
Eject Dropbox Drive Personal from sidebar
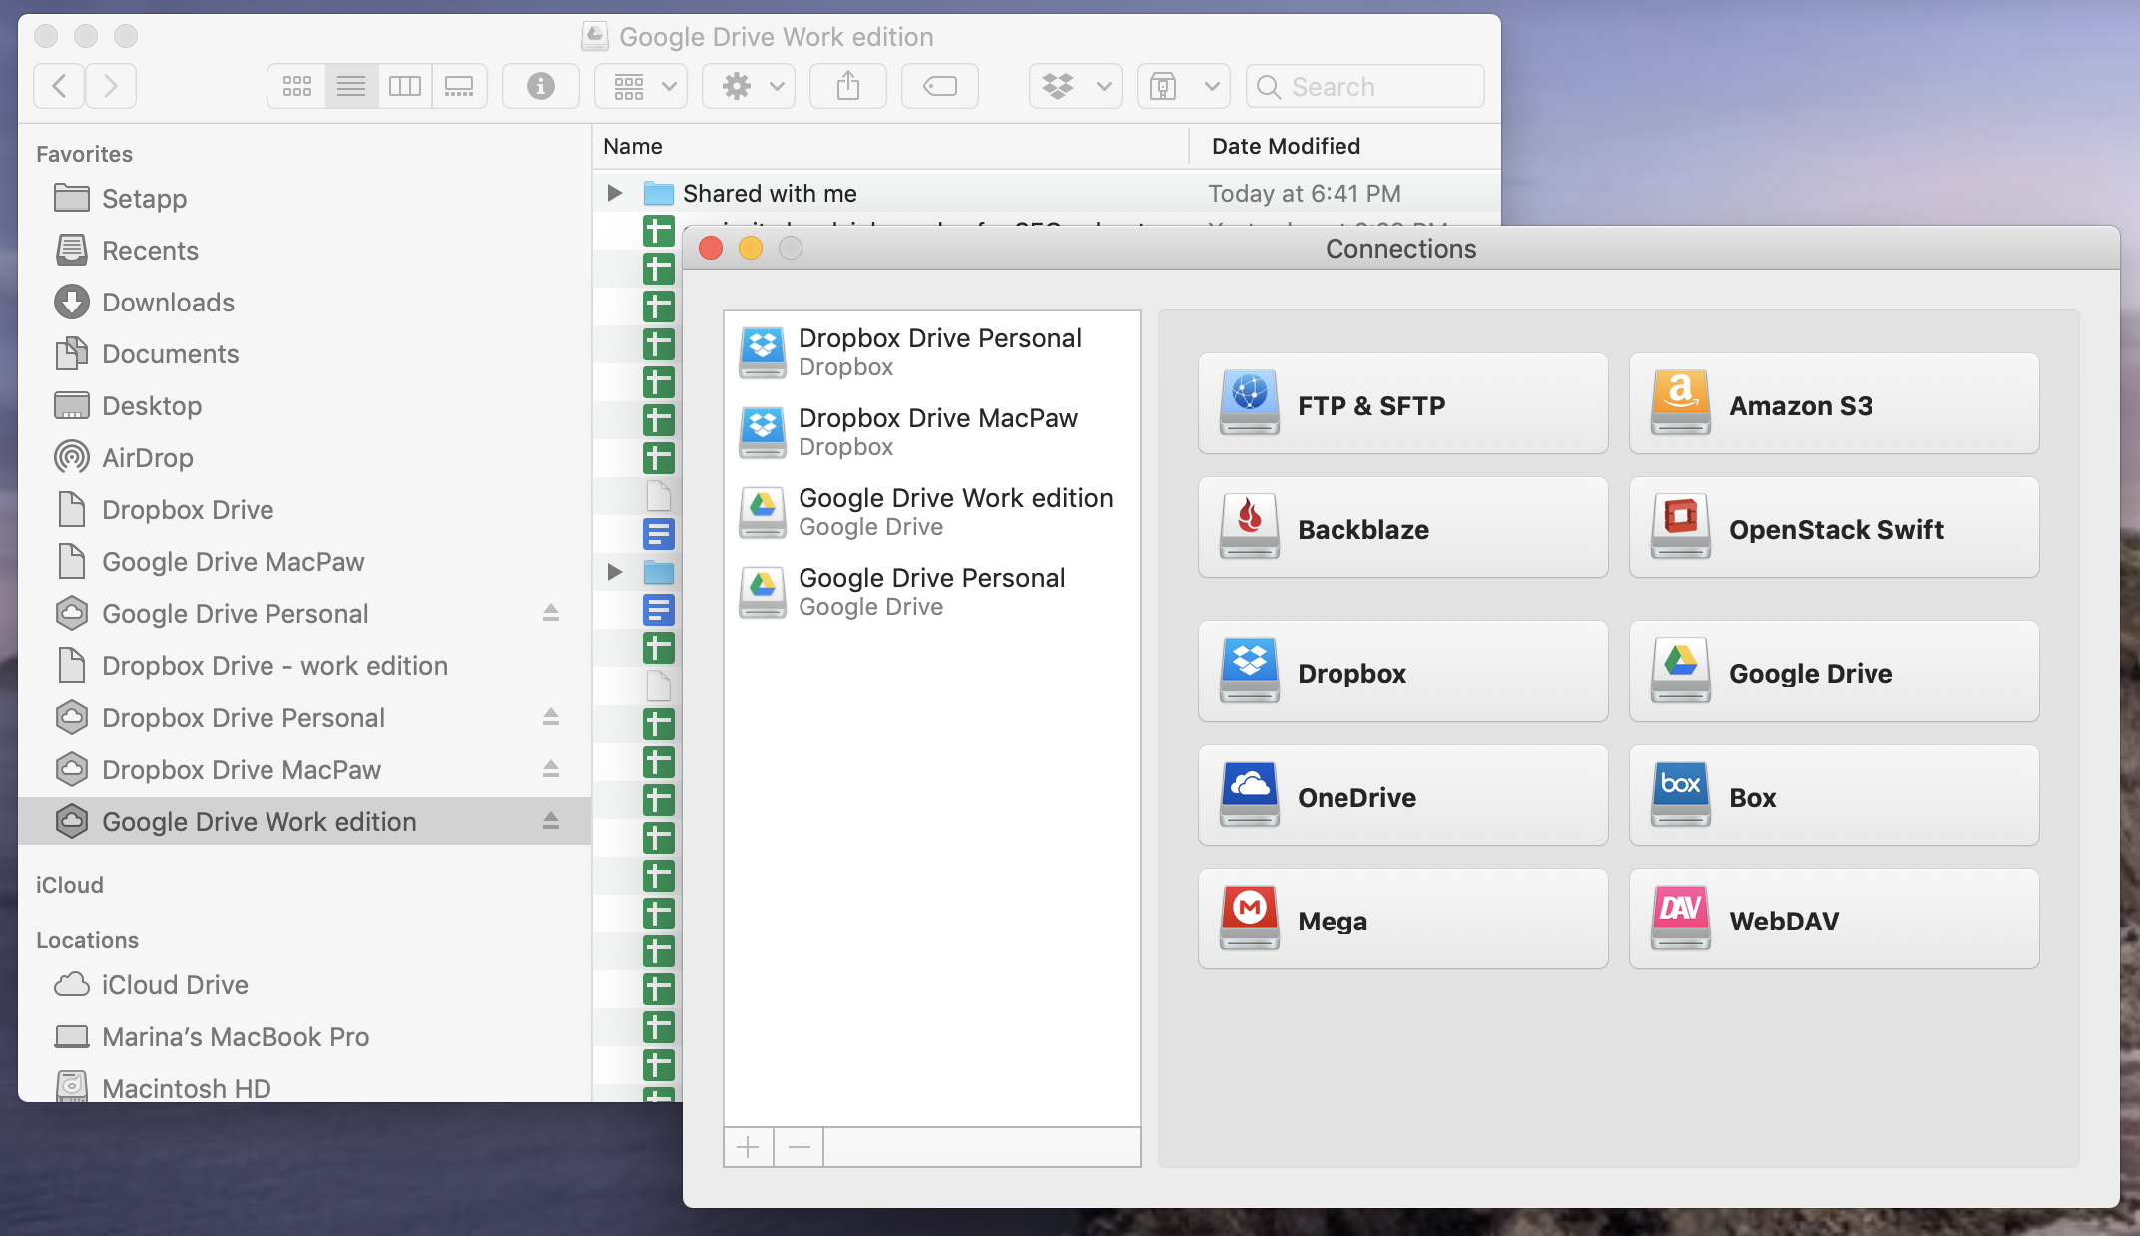pos(551,716)
